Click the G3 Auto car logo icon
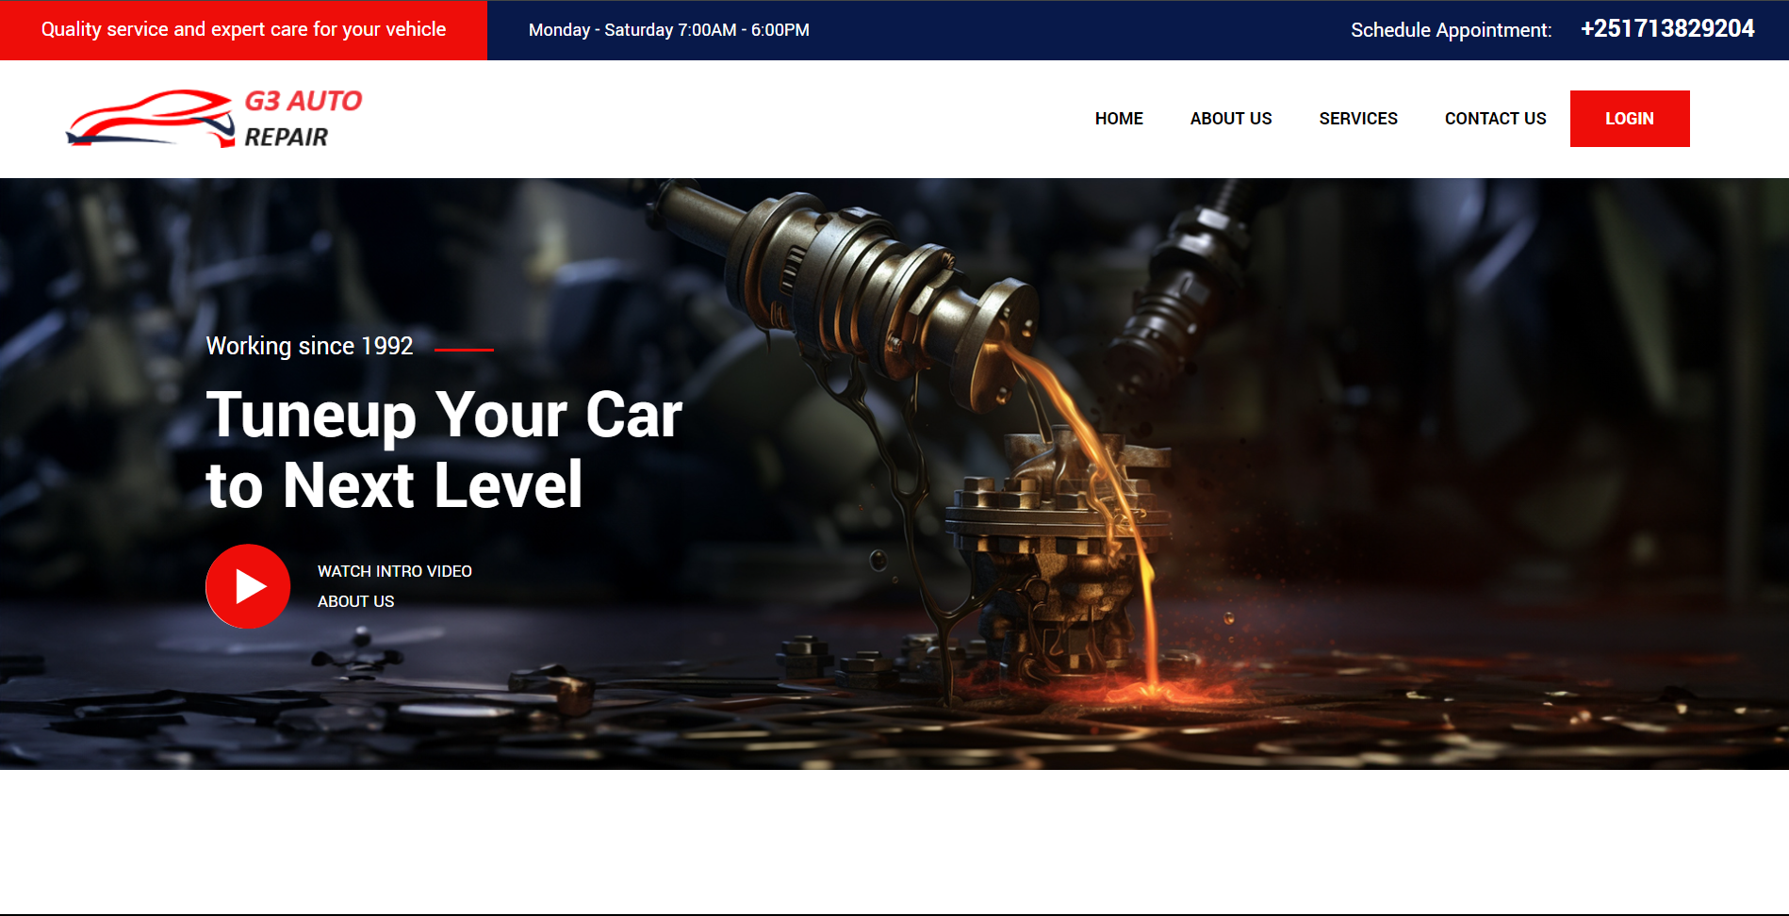The height and width of the screenshot is (916, 1789). point(151,119)
